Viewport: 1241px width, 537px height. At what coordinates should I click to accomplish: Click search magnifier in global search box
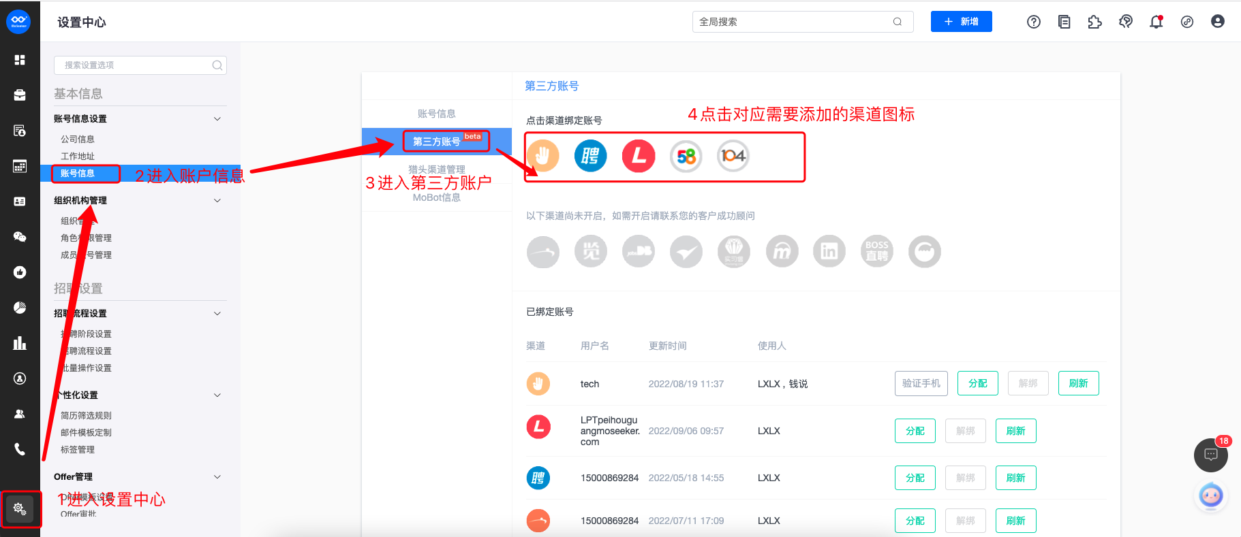(x=898, y=22)
